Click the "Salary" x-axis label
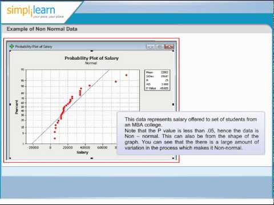Image resolution: width=274 pixels, height=205 pixels. (82, 153)
